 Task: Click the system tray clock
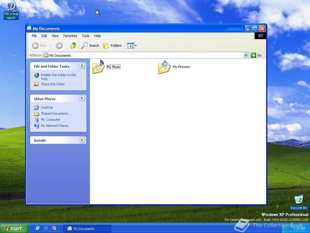pos(299,228)
